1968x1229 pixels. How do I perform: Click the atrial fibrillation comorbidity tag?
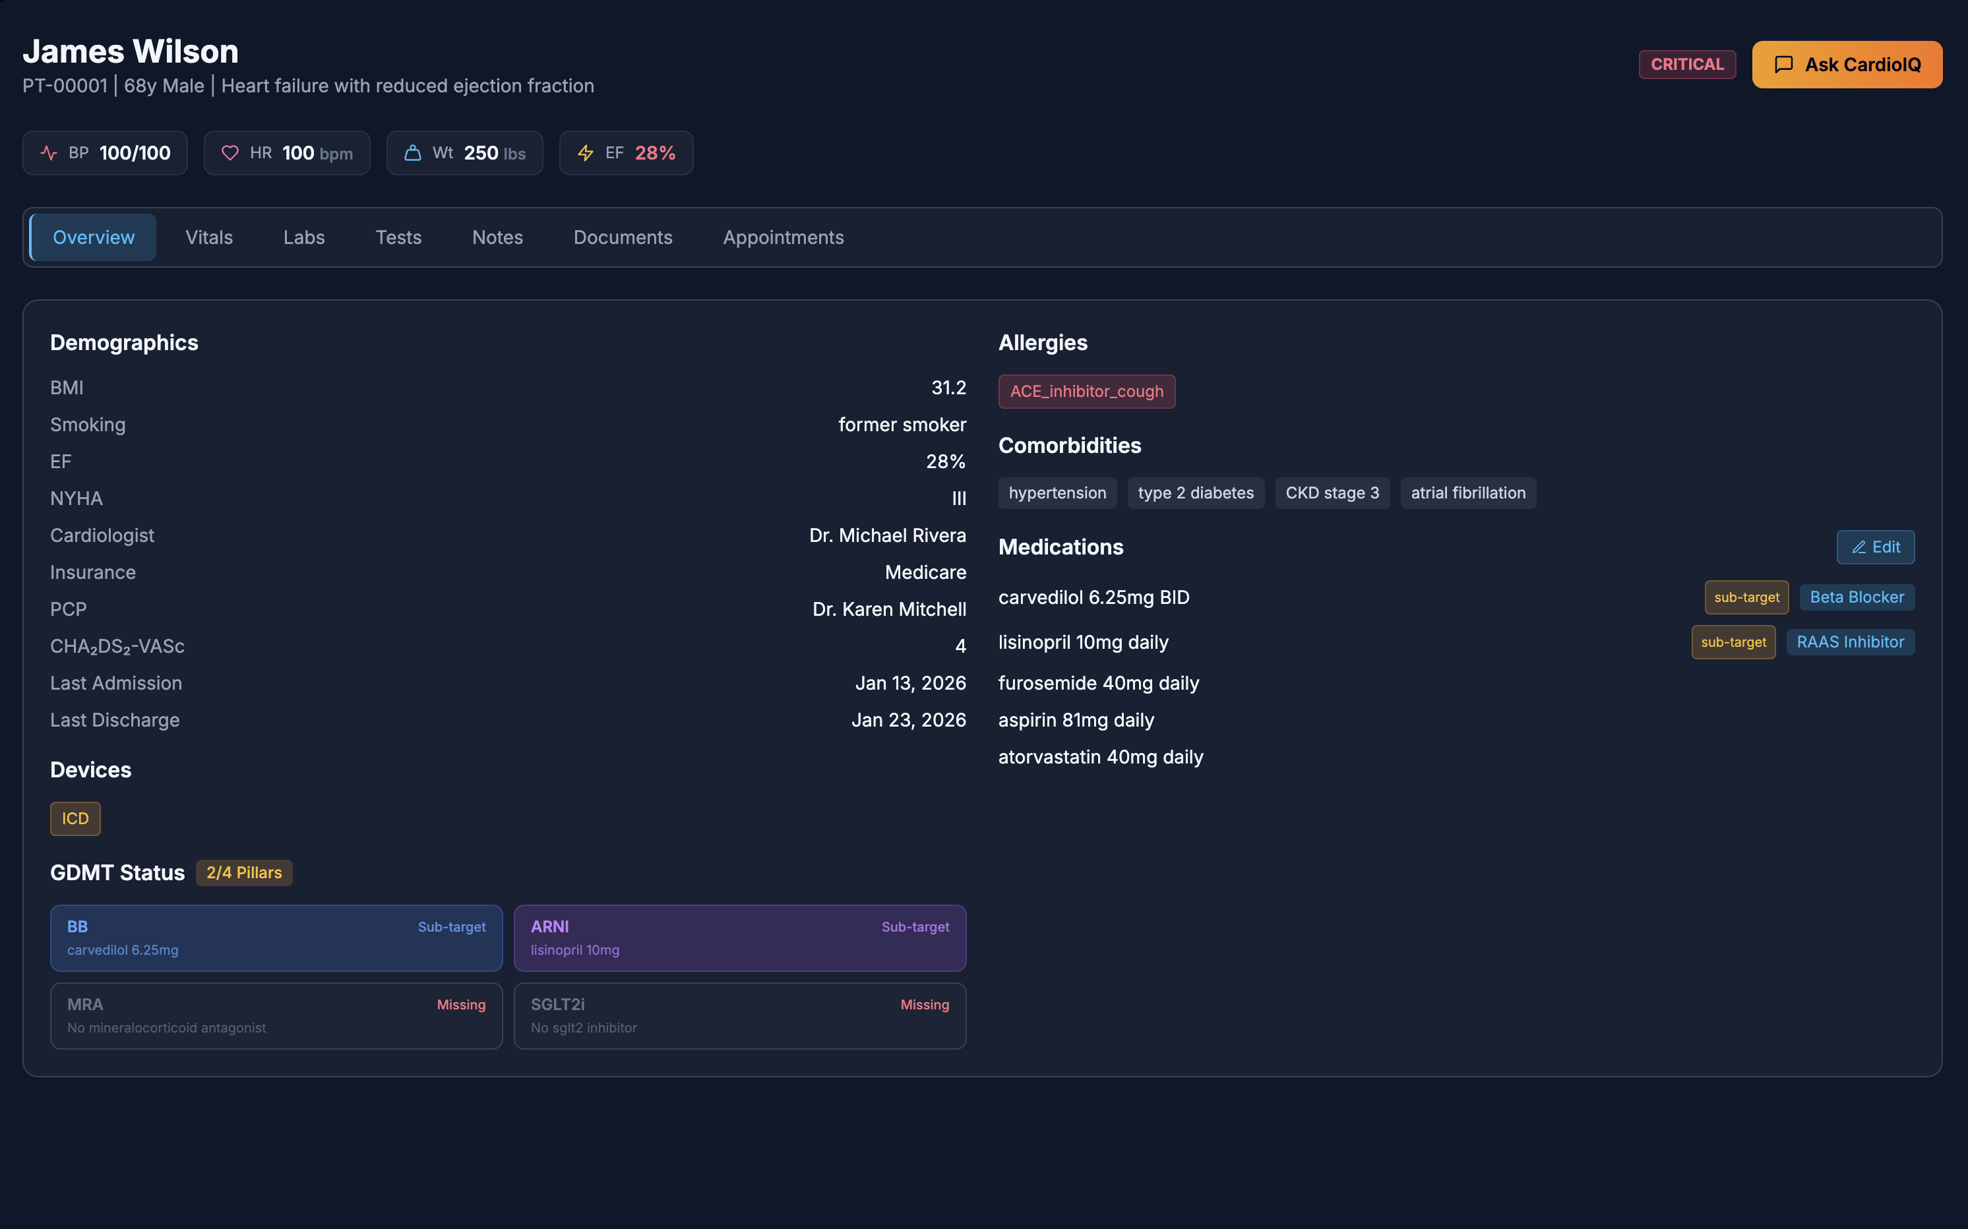click(1467, 493)
